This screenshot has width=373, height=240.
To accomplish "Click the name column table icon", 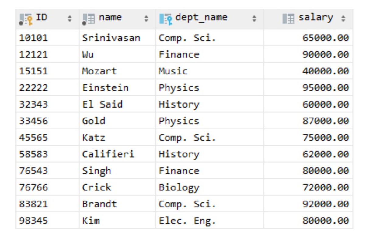I will tap(89, 19).
